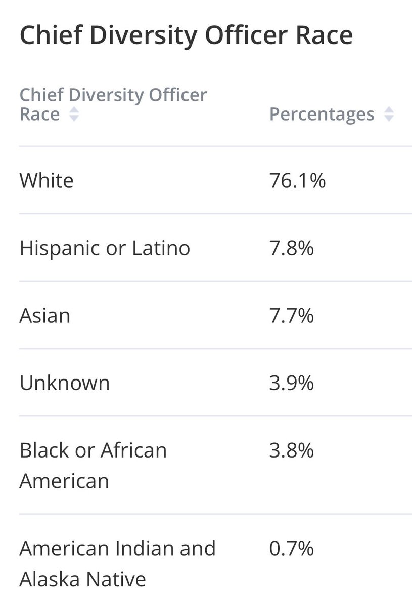This screenshot has width=412, height=608.
Task: Click the down arrow beside Percentages
Action: click(389, 119)
